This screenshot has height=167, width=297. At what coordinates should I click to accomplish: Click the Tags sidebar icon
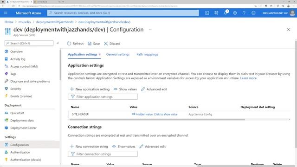6,74
